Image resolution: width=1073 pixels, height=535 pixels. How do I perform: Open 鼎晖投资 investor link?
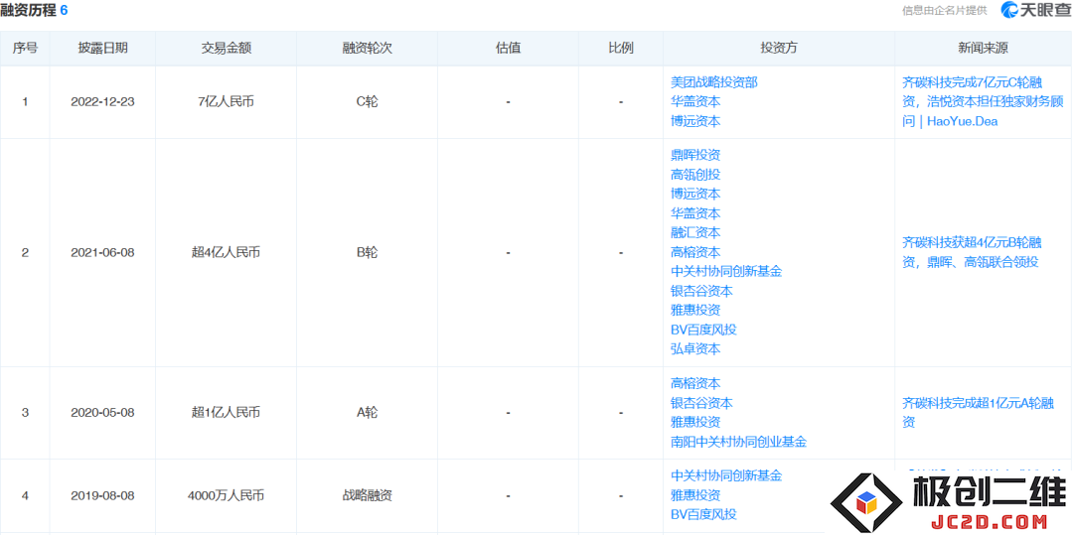click(695, 155)
